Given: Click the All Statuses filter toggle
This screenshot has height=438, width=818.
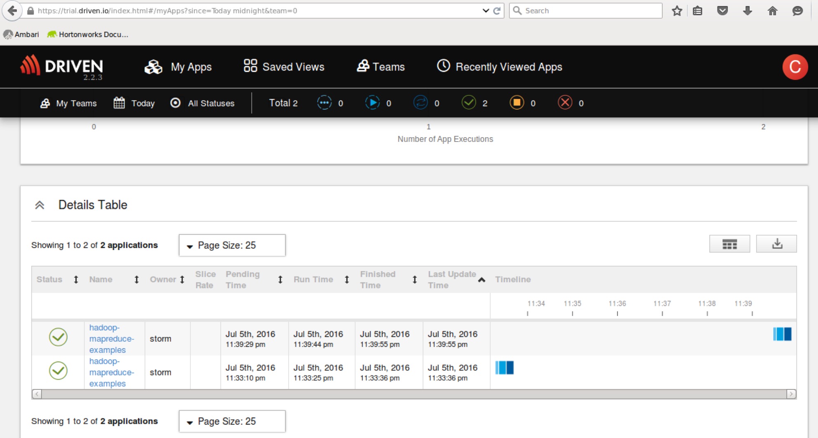Looking at the screenshot, I should pyautogui.click(x=202, y=103).
